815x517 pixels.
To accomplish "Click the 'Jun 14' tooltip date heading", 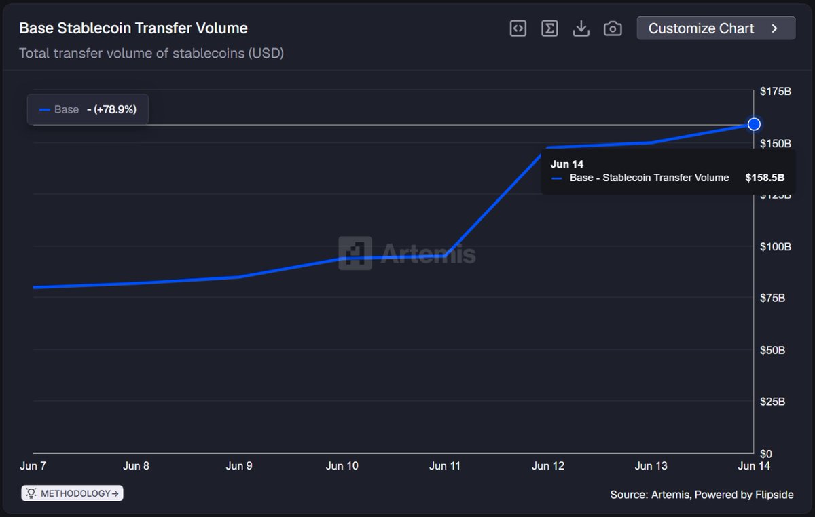I will click(x=567, y=164).
